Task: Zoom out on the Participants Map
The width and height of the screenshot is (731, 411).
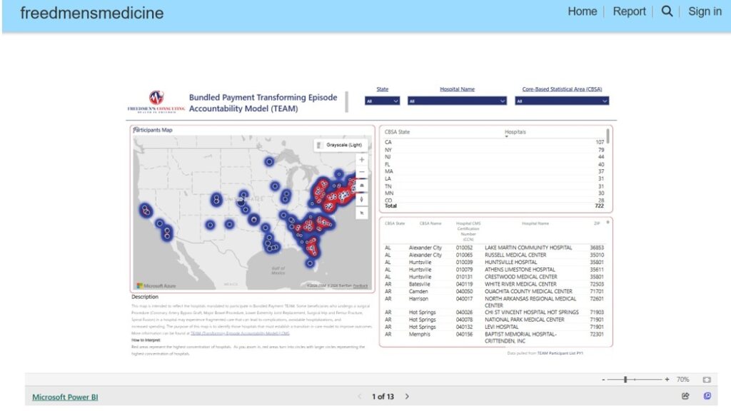Action: point(362,172)
